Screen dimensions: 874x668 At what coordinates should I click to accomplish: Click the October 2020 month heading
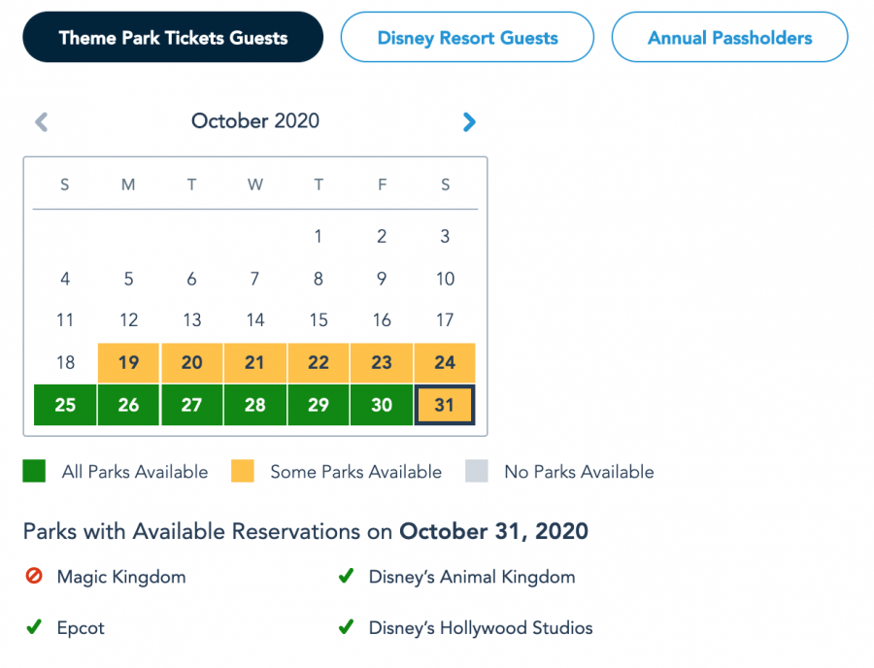(x=254, y=121)
